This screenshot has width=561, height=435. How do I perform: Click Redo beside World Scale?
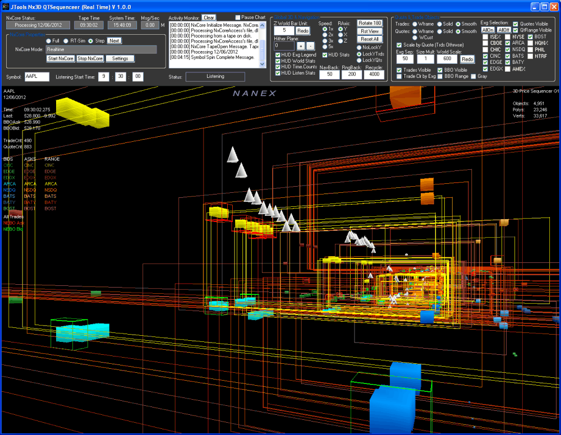467,59
